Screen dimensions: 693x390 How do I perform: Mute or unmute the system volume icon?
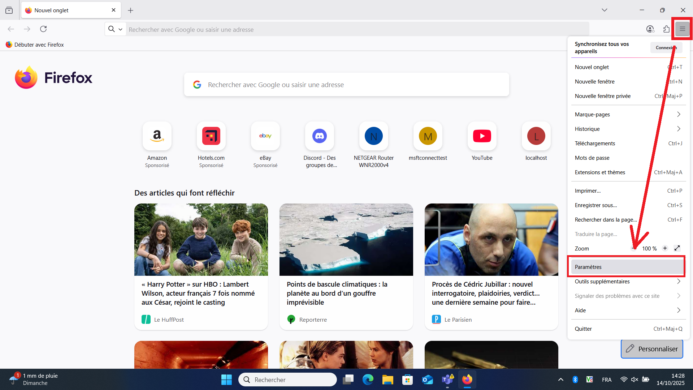[634, 380]
